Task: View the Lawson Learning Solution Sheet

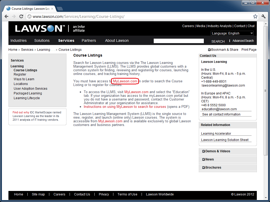Action: tap(225, 140)
